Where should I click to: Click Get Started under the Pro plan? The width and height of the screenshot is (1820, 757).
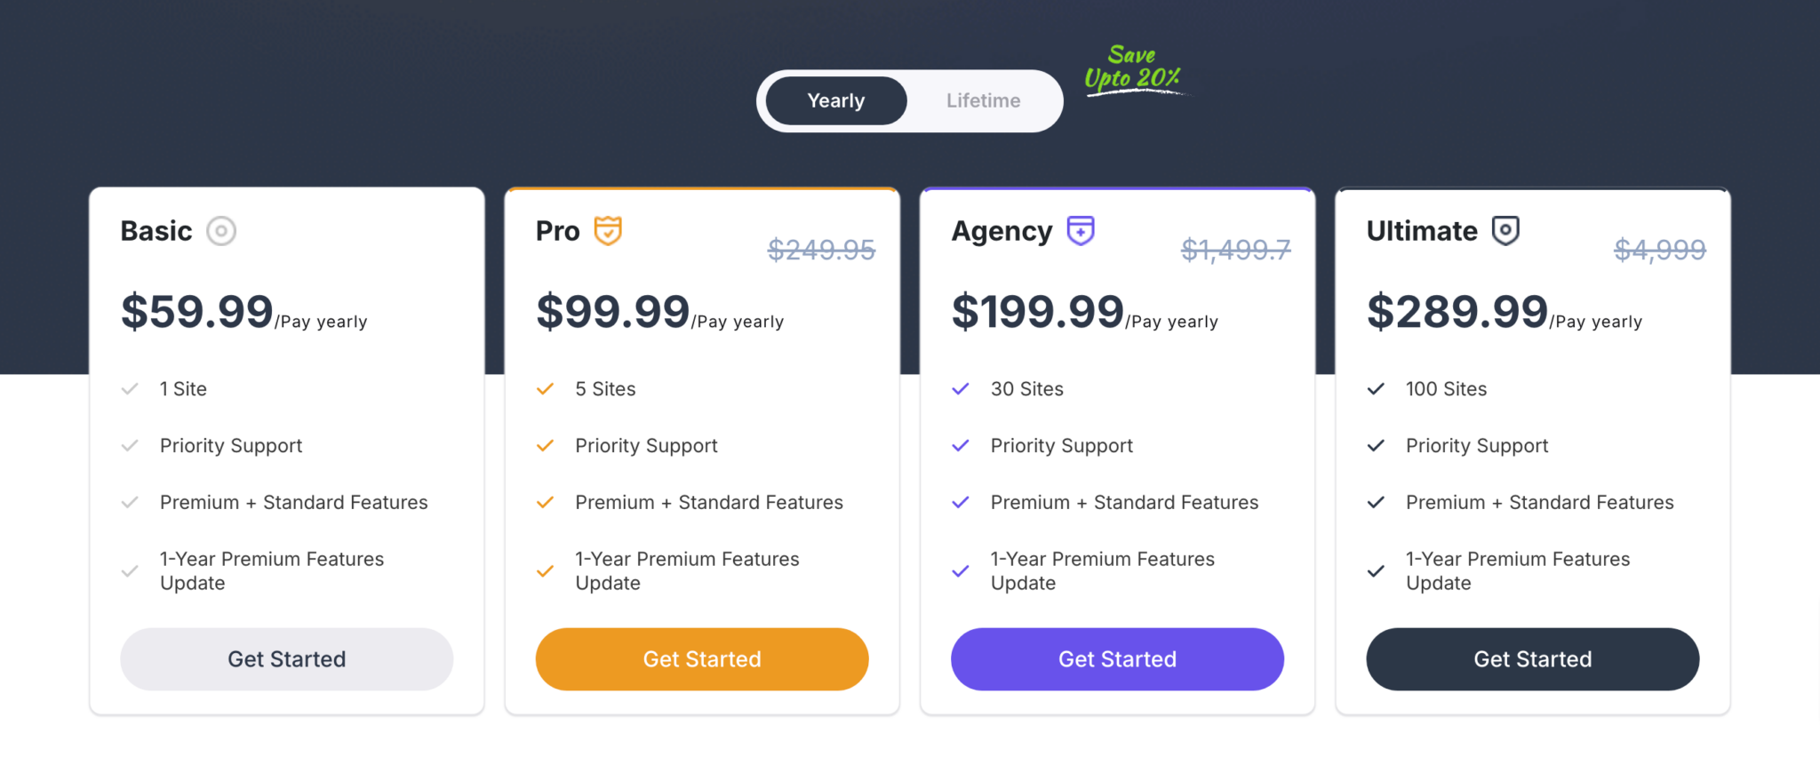point(701,658)
